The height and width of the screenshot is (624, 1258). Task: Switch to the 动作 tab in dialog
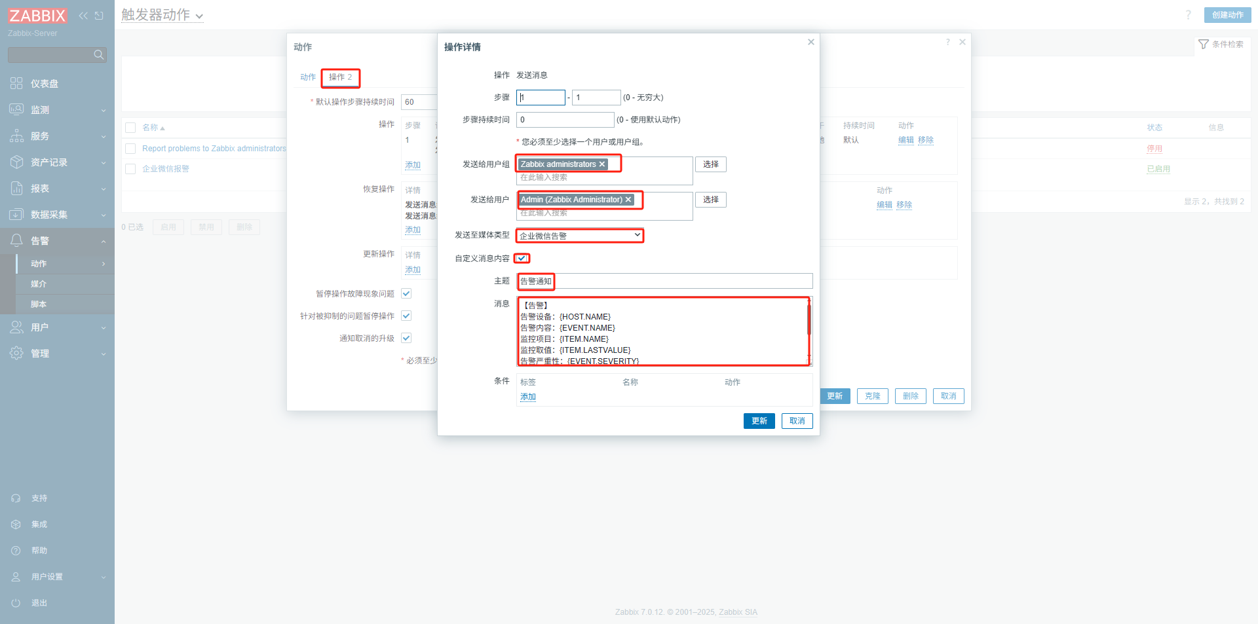308,77
